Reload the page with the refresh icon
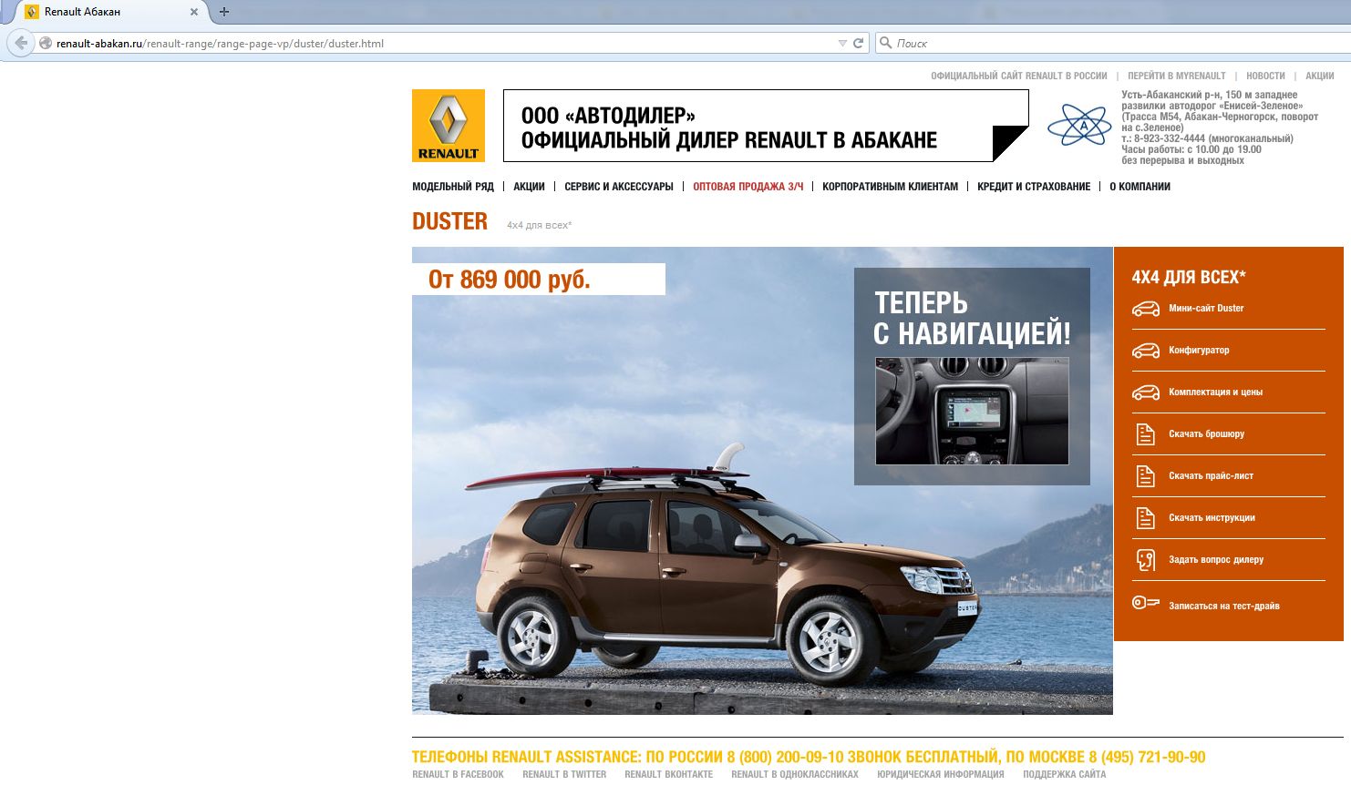The height and width of the screenshot is (785, 1351). (858, 43)
